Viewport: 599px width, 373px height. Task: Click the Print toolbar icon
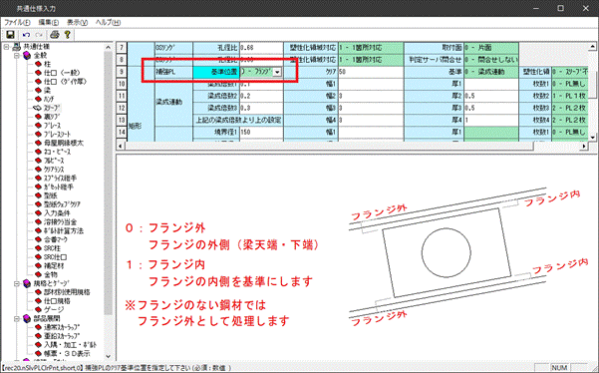point(55,35)
